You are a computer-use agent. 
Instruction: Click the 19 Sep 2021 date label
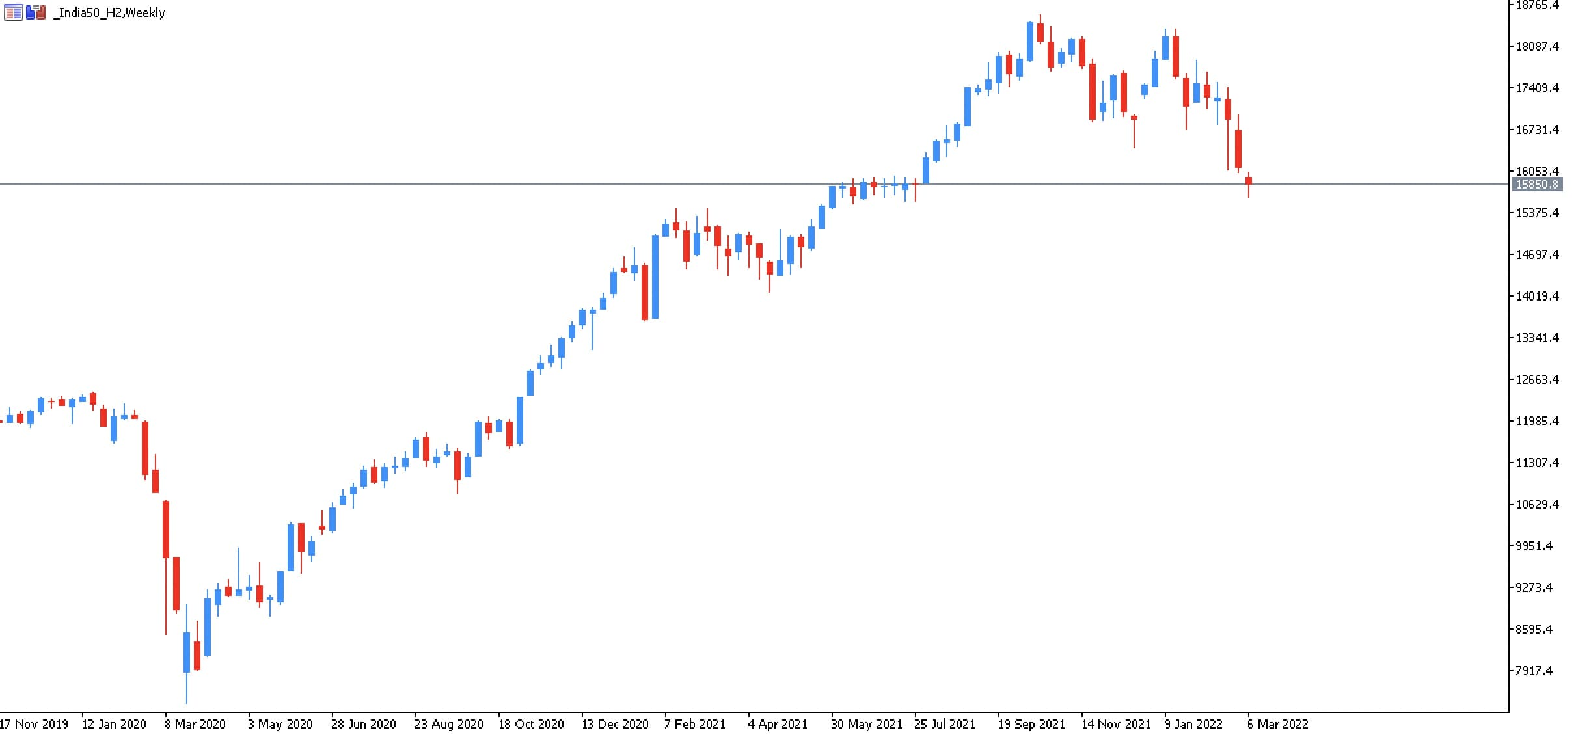point(1031,724)
